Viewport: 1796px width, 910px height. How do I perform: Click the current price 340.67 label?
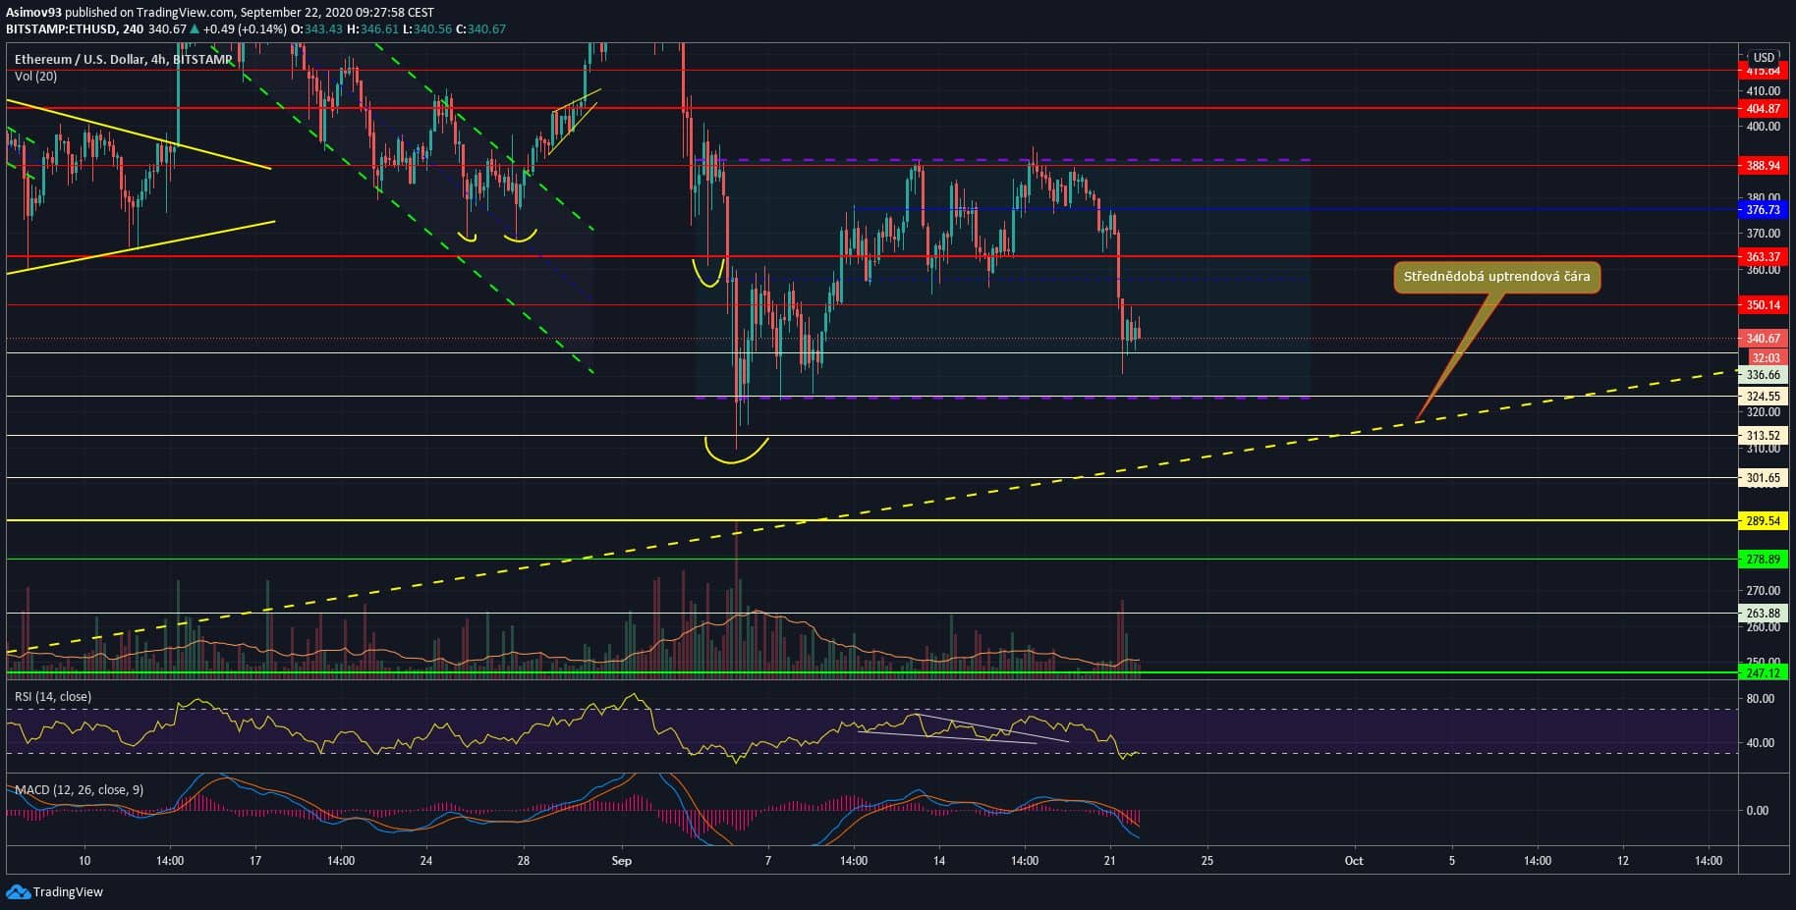pyautogui.click(x=1763, y=339)
